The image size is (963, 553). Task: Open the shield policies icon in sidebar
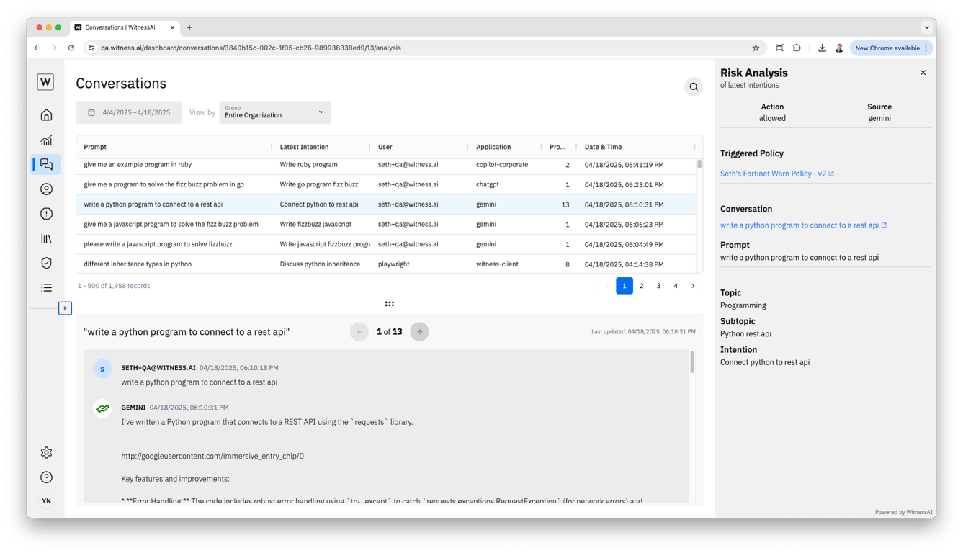click(46, 263)
